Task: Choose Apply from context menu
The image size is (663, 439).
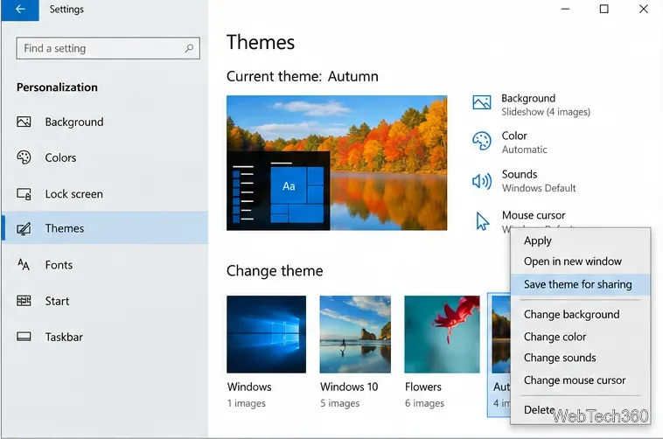Action: [x=580, y=240]
